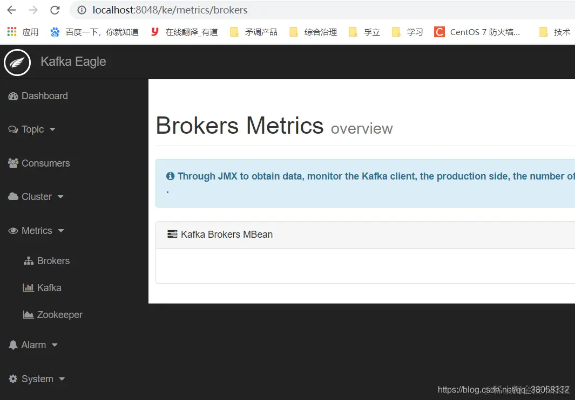575x400 pixels.
Task: Focus the address bar URL localhost:8048/ke/metrics/brokers
Action: [x=170, y=10]
